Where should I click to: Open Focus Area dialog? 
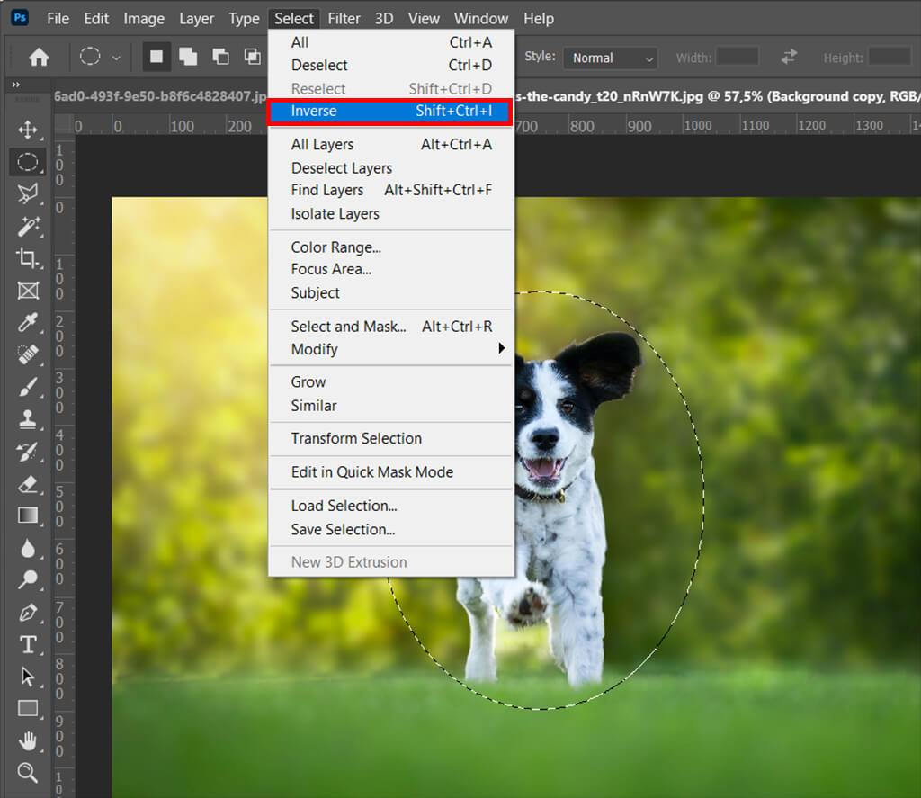click(391, 269)
